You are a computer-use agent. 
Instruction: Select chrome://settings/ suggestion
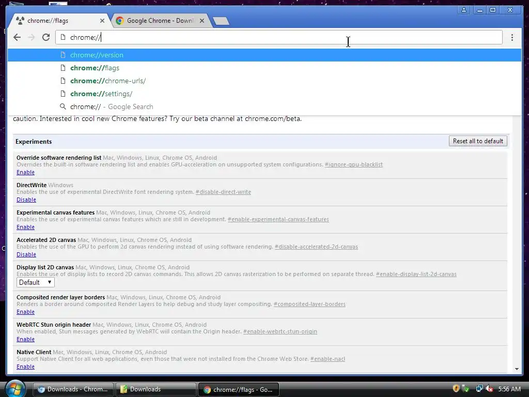coord(264,94)
